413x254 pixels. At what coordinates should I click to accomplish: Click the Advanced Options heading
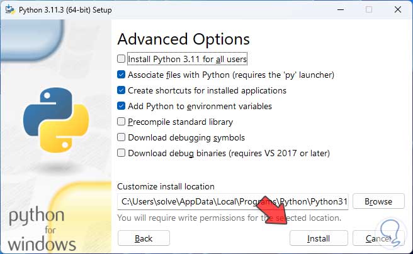(183, 39)
